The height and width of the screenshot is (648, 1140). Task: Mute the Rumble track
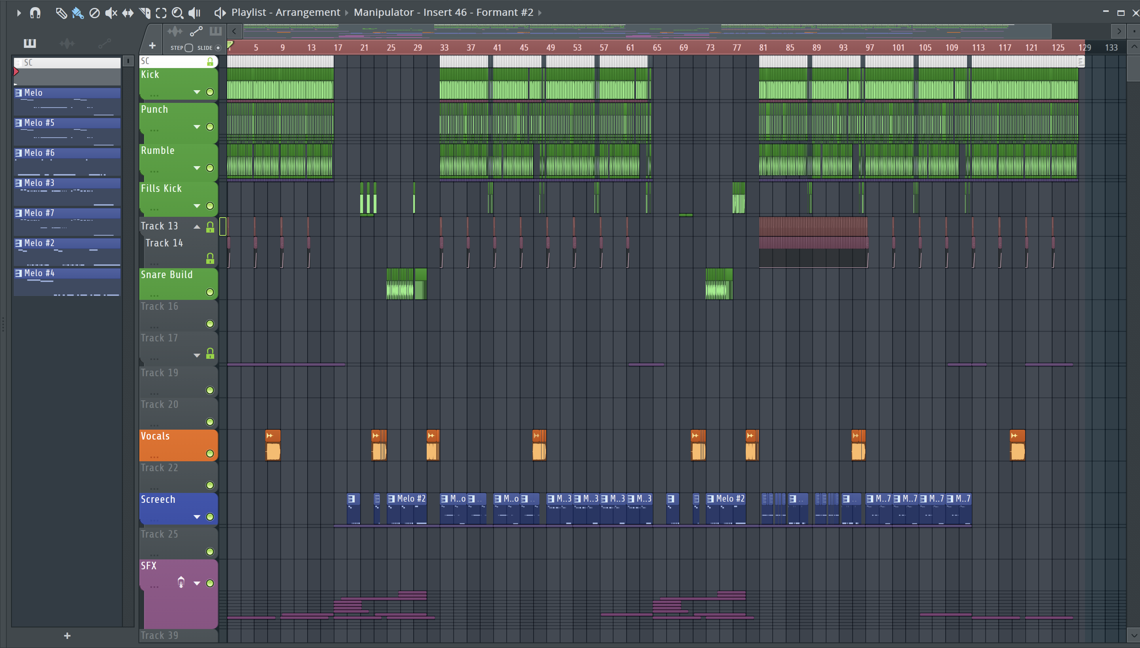[210, 168]
